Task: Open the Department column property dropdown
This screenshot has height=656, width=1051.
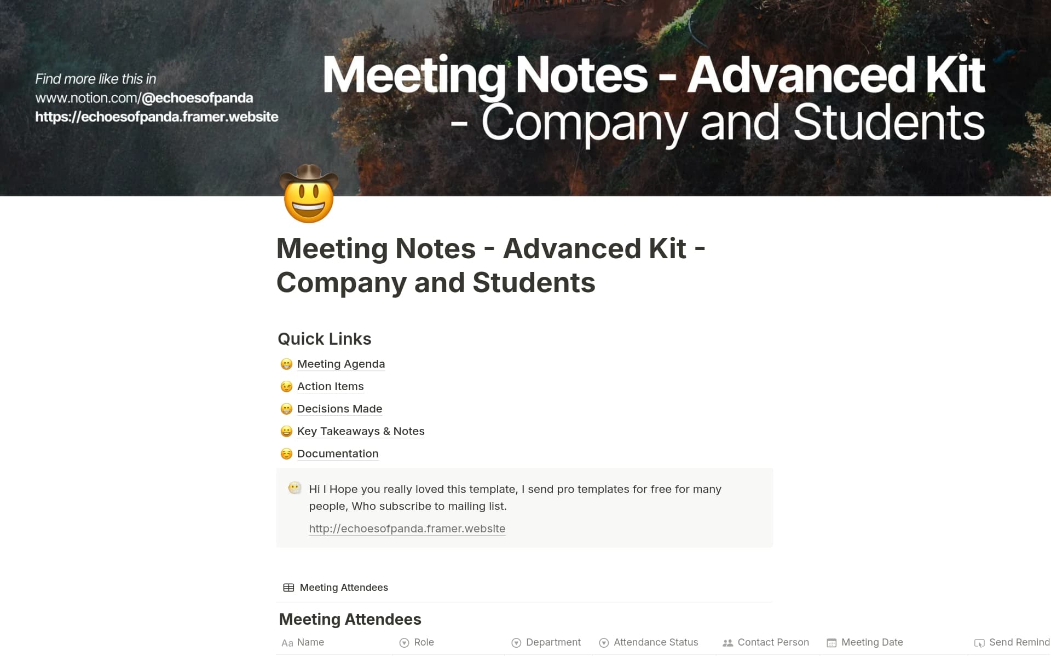Action: click(516, 643)
